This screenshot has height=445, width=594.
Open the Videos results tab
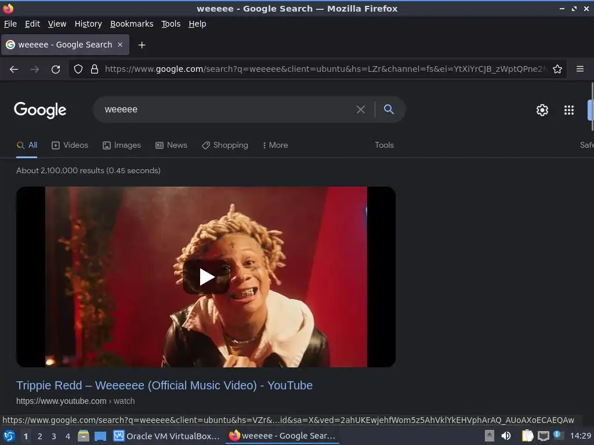coord(70,145)
